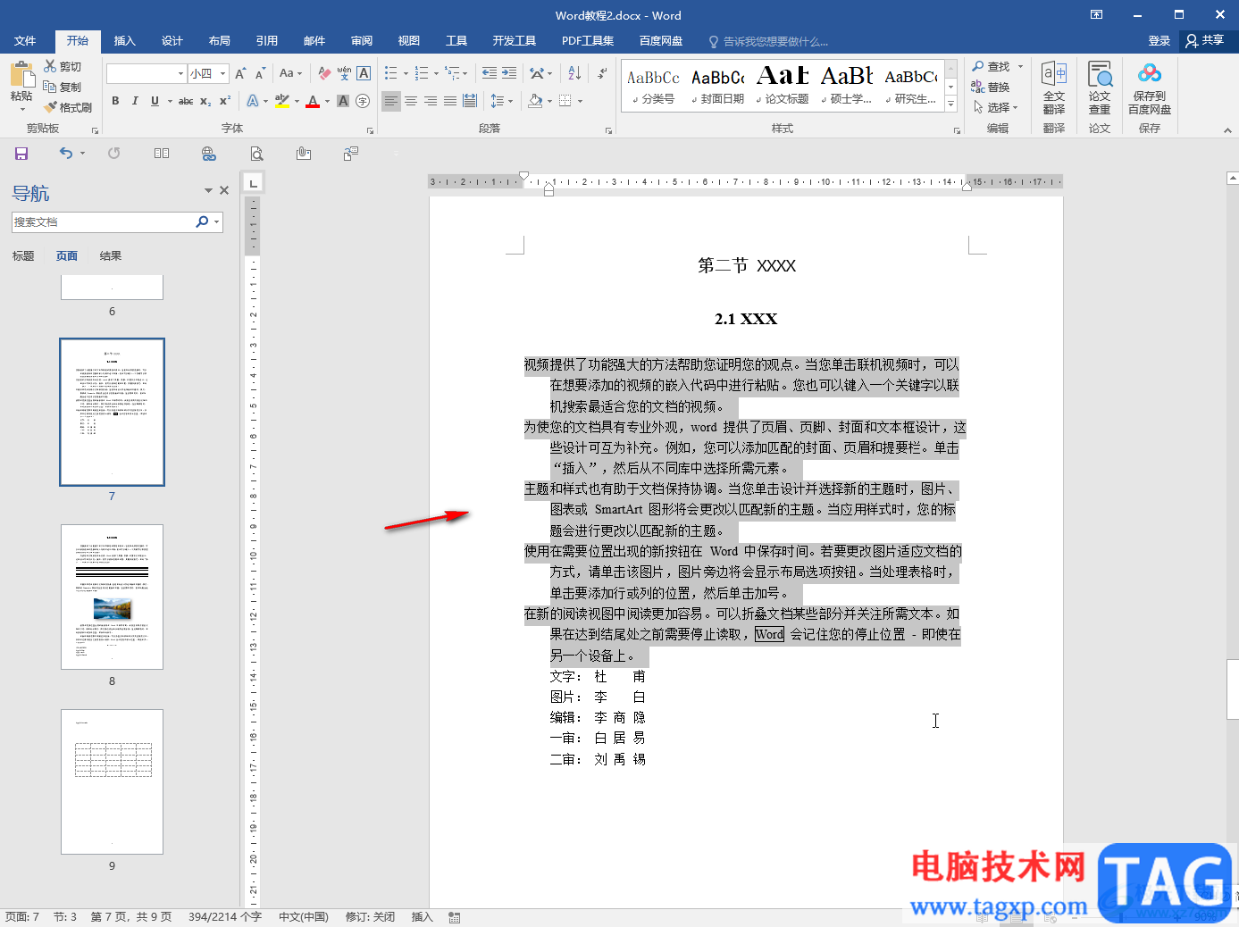Click the Find (查找) button
The width and height of the screenshot is (1239, 927).
(x=992, y=66)
